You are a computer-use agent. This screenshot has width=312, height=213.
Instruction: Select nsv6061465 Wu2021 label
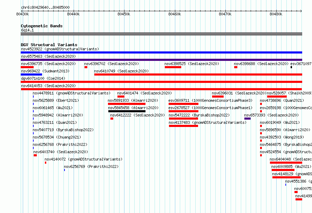[x=53, y=108]
